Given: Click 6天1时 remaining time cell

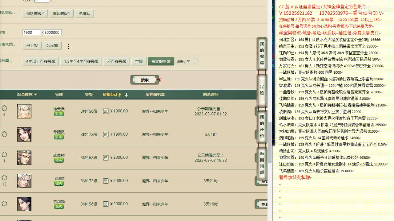Looking at the screenshot, I should click(211, 134).
